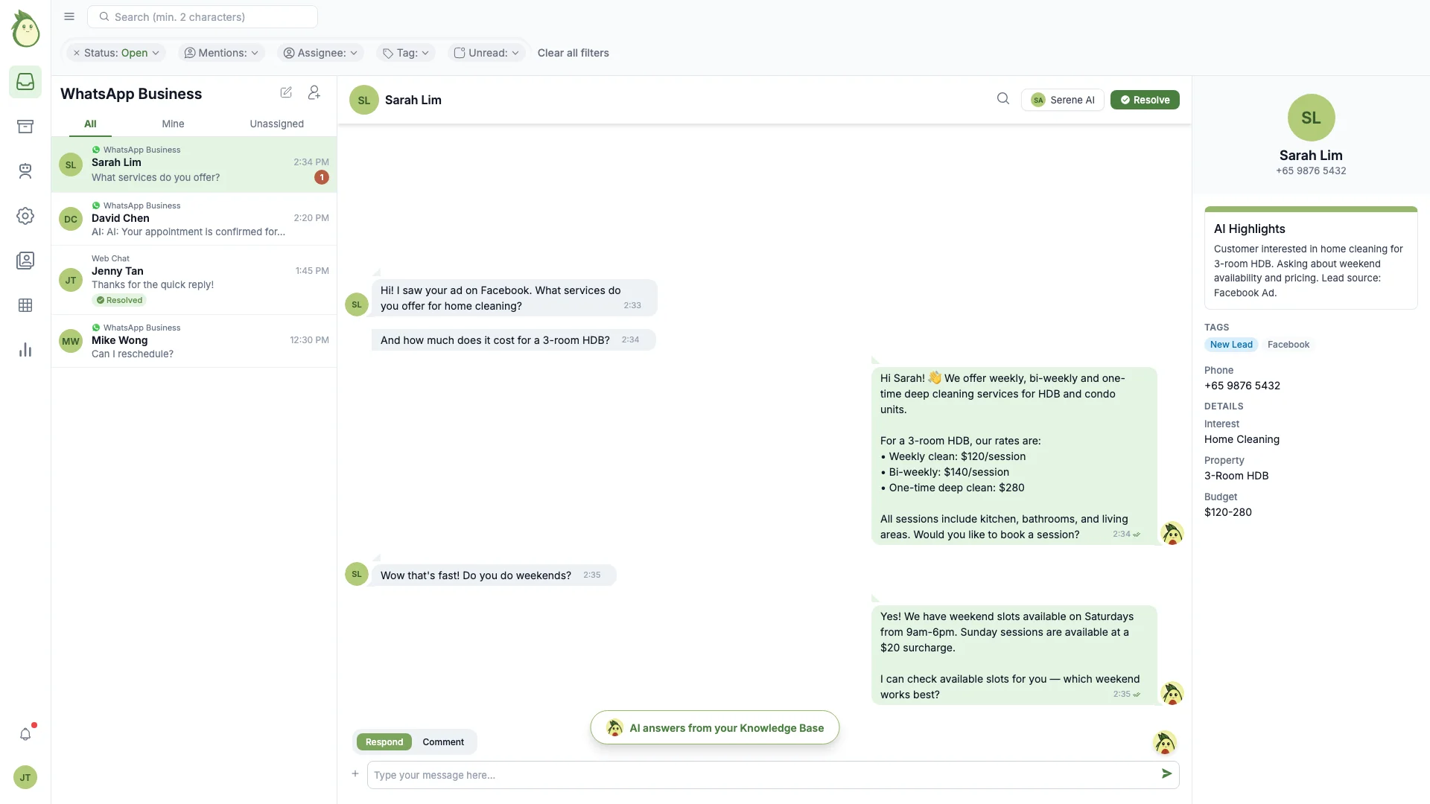Screen dimensions: 1430x804
Task: Open the Inbox icon in sidebar
Action: point(25,82)
